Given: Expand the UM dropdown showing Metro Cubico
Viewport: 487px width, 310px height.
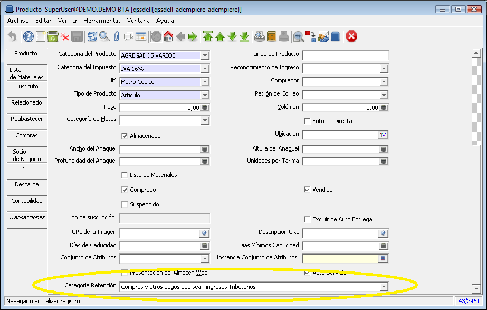Looking at the screenshot, I should (205, 82).
